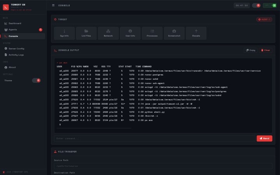Click the COMMAND column header in the output
Screen dimensions: 280x175
(x=147, y=66)
